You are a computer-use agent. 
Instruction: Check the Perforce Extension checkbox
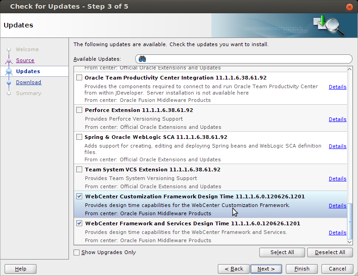click(x=79, y=110)
